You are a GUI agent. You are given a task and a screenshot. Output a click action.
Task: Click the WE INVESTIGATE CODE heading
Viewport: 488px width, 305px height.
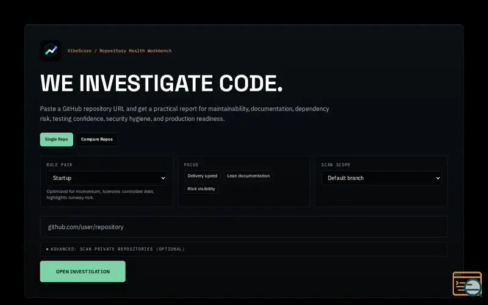click(162, 83)
